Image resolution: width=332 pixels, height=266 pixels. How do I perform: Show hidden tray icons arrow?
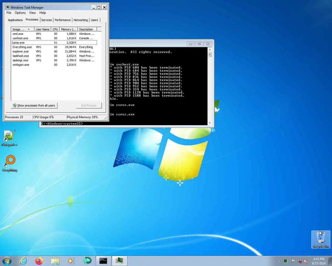click(279, 261)
